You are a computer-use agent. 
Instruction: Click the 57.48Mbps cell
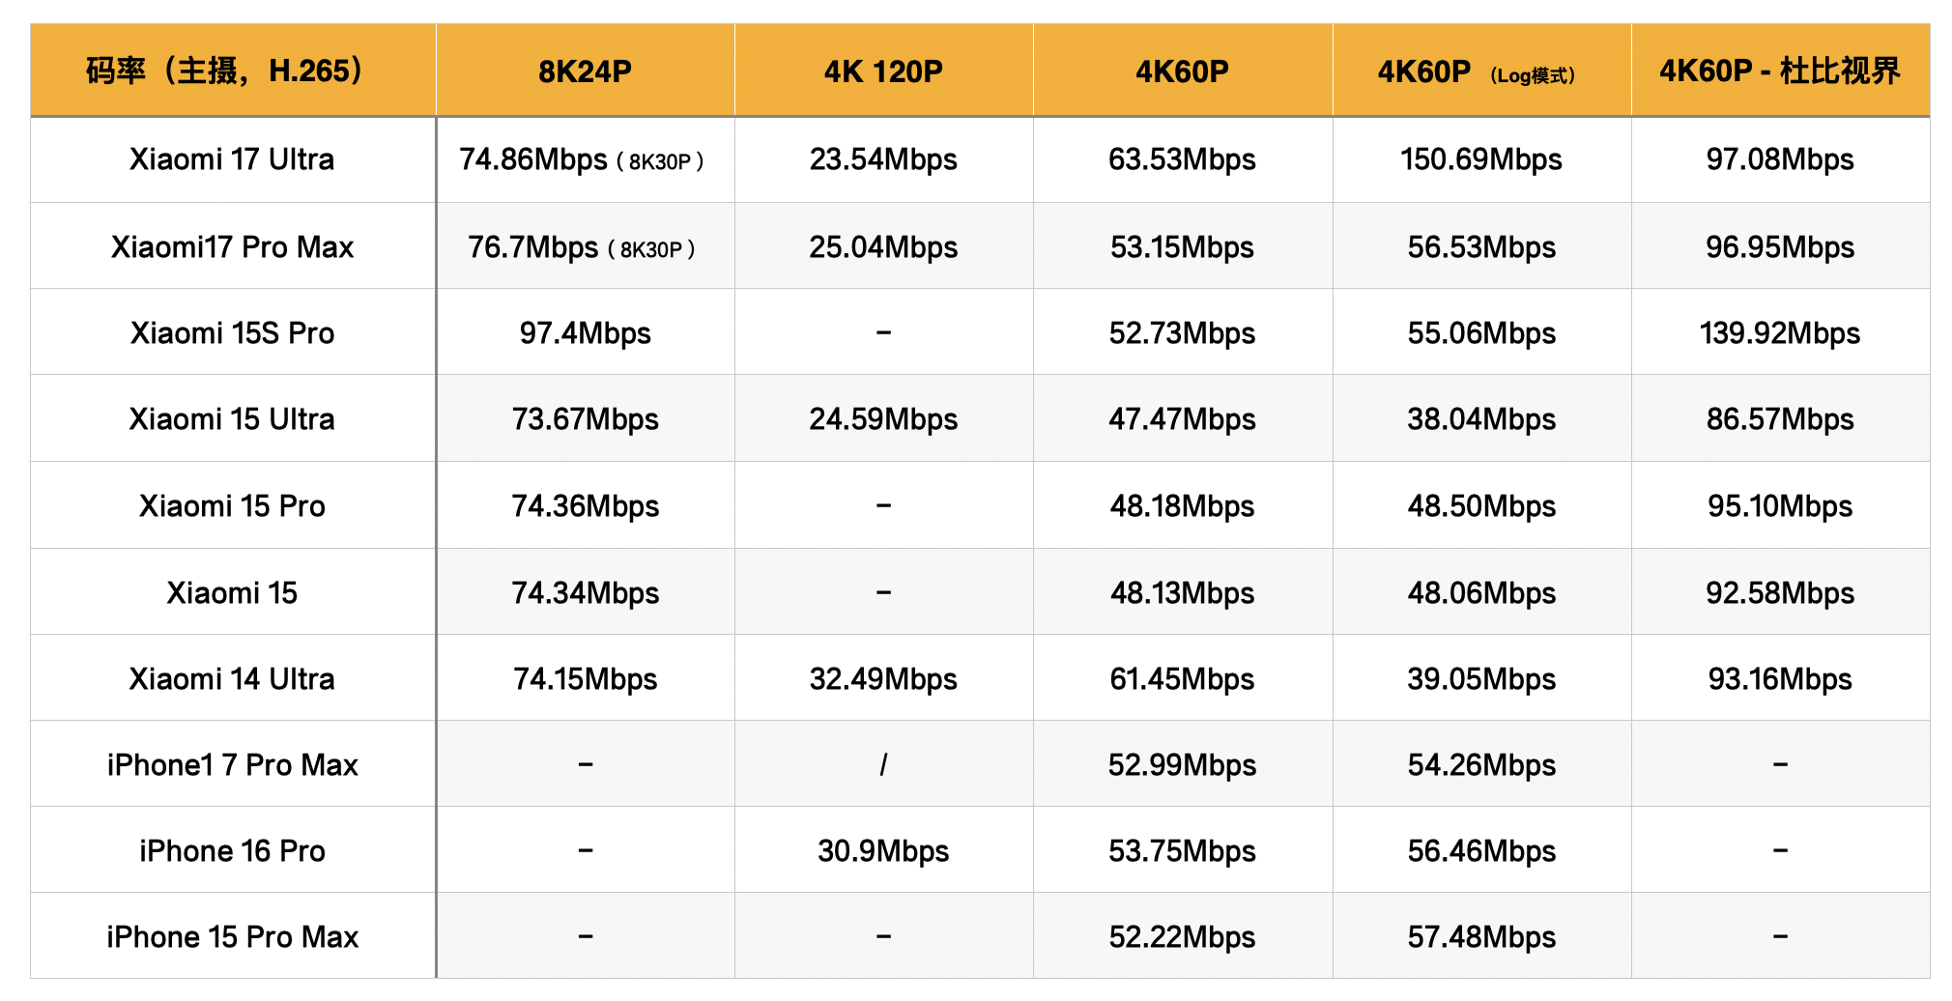click(1481, 936)
